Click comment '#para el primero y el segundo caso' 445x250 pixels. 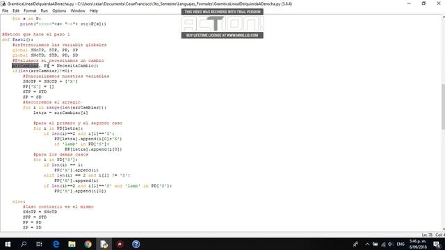click(x=78, y=123)
